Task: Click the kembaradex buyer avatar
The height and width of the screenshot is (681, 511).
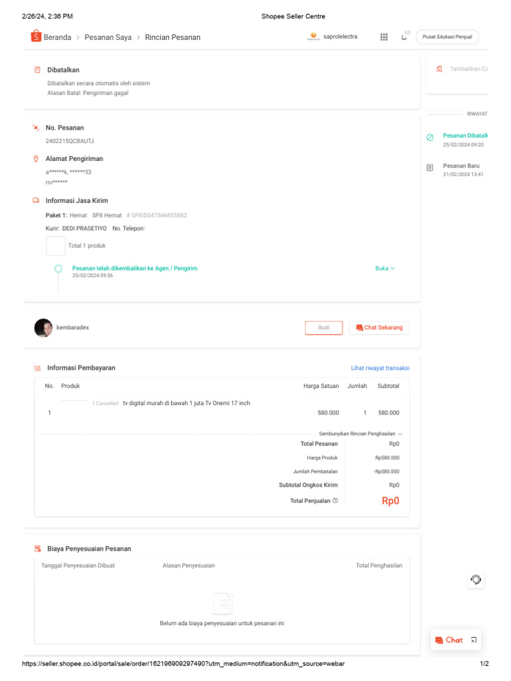Action: 43,328
